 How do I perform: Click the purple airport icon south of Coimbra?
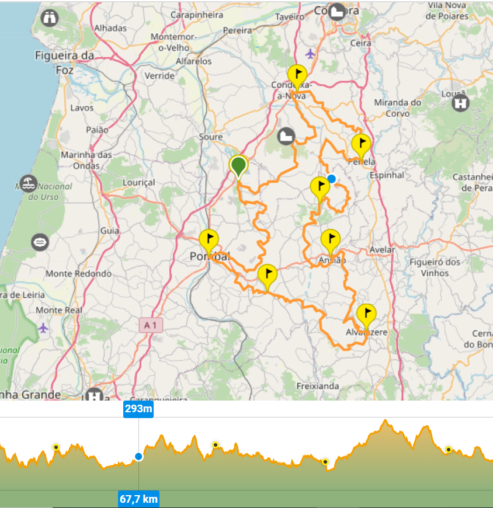[x=310, y=54]
